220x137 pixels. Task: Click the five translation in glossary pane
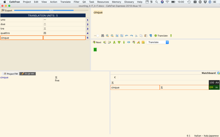tap(57, 81)
